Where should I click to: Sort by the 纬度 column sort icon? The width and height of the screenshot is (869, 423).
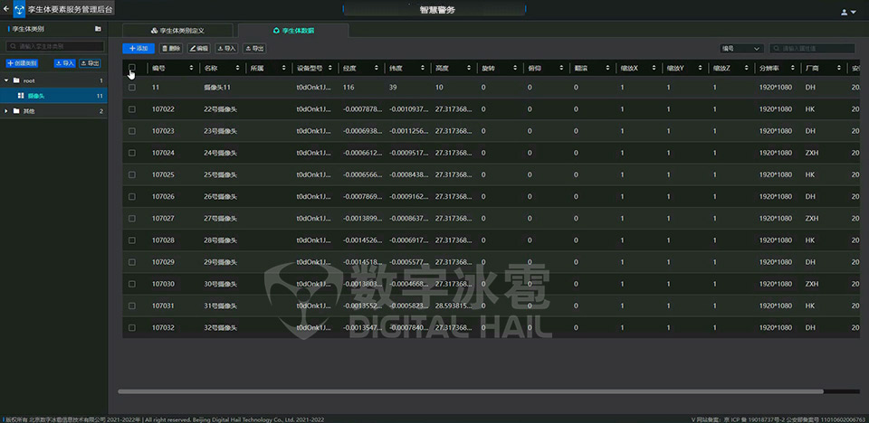(x=423, y=68)
